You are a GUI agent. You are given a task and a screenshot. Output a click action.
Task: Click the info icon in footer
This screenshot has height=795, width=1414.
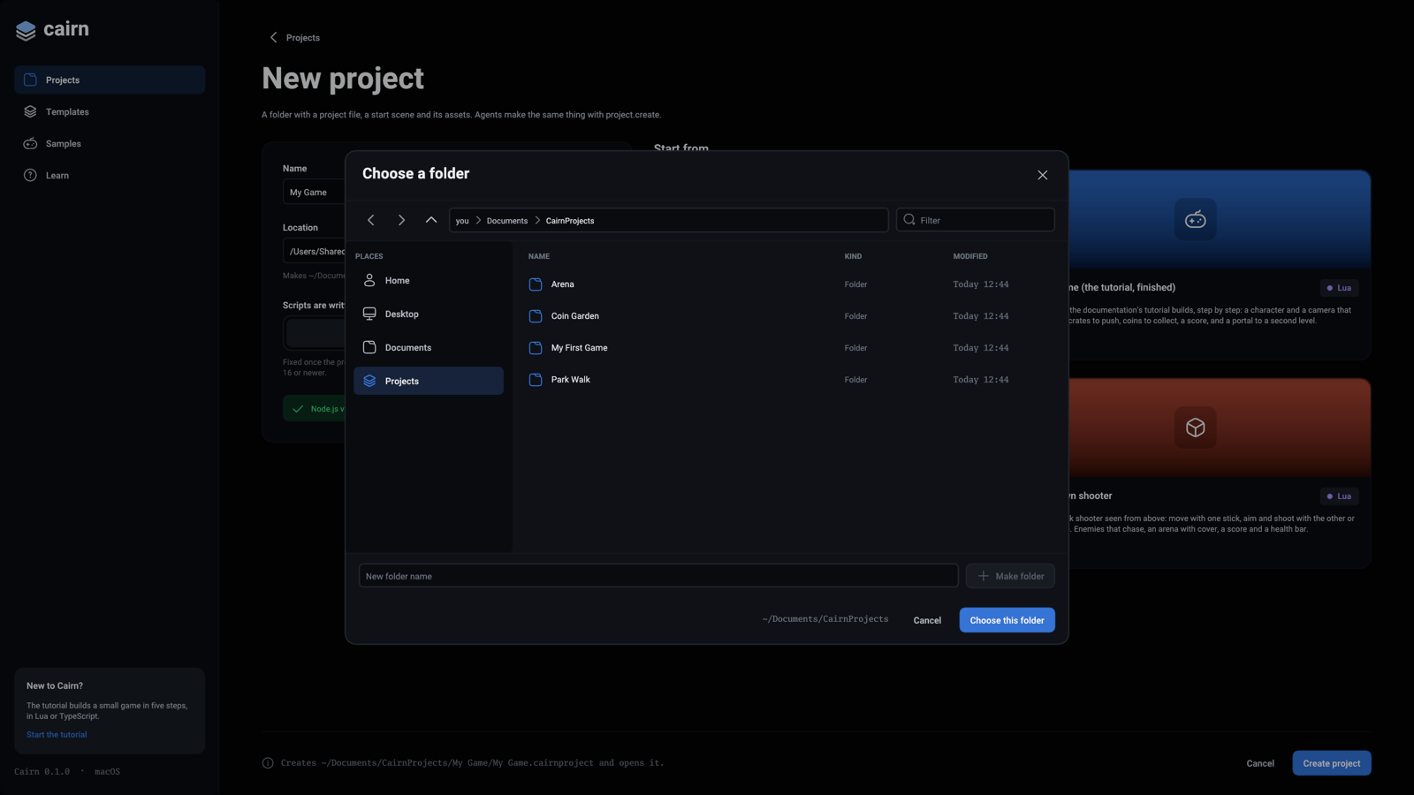pyautogui.click(x=268, y=763)
